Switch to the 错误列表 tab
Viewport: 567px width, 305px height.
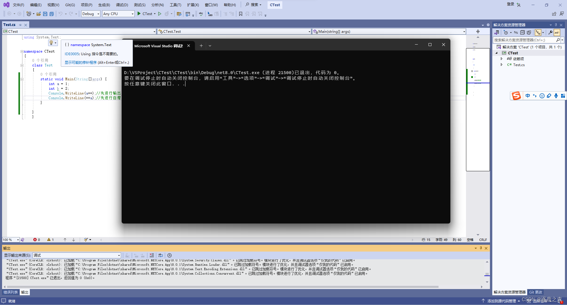[x=11, y=292]
